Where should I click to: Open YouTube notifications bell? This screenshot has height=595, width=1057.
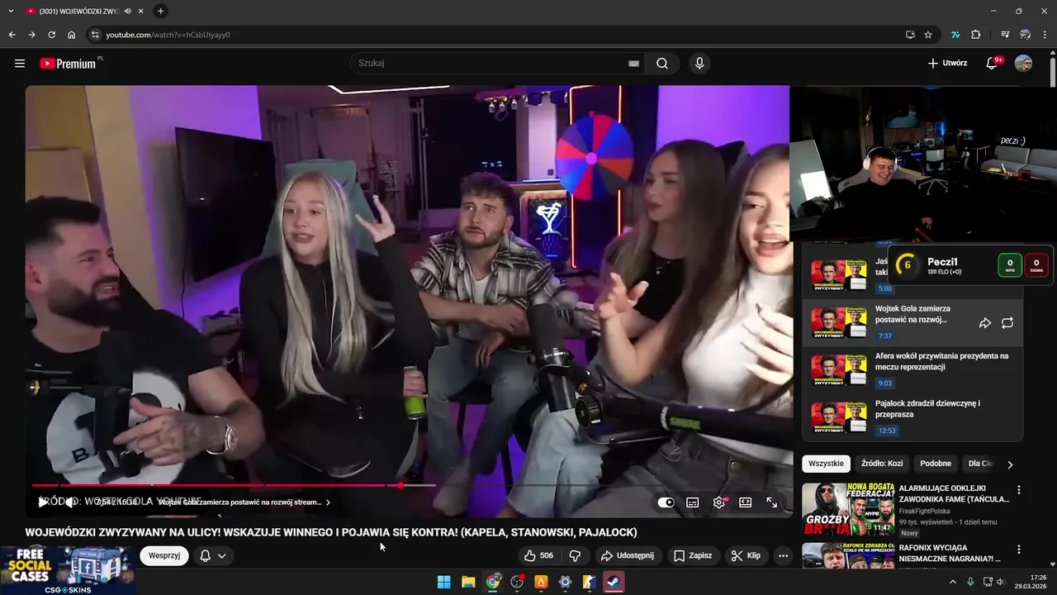coord(993,64)
